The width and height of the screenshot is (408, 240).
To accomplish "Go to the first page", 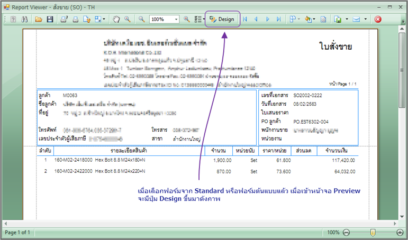I will (245, 20).
